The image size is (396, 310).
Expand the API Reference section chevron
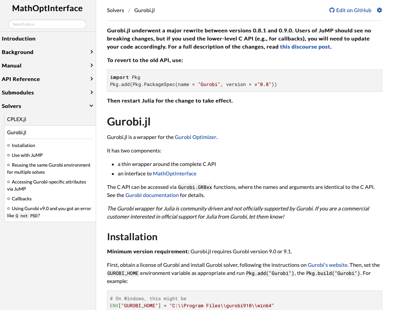pyautogui.click(x=91, y=79)
